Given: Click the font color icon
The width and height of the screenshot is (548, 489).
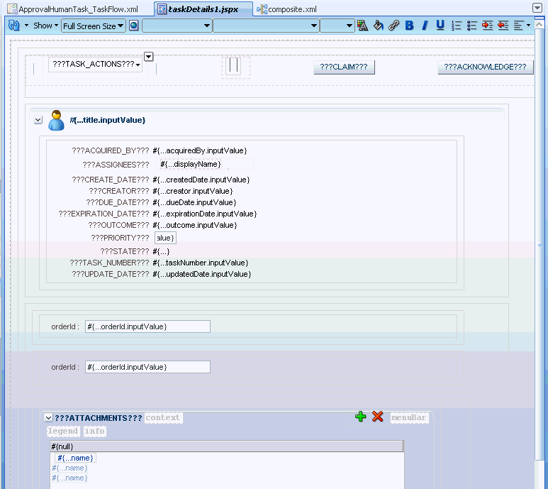Looking at the screenshot, I should point(362,26).
